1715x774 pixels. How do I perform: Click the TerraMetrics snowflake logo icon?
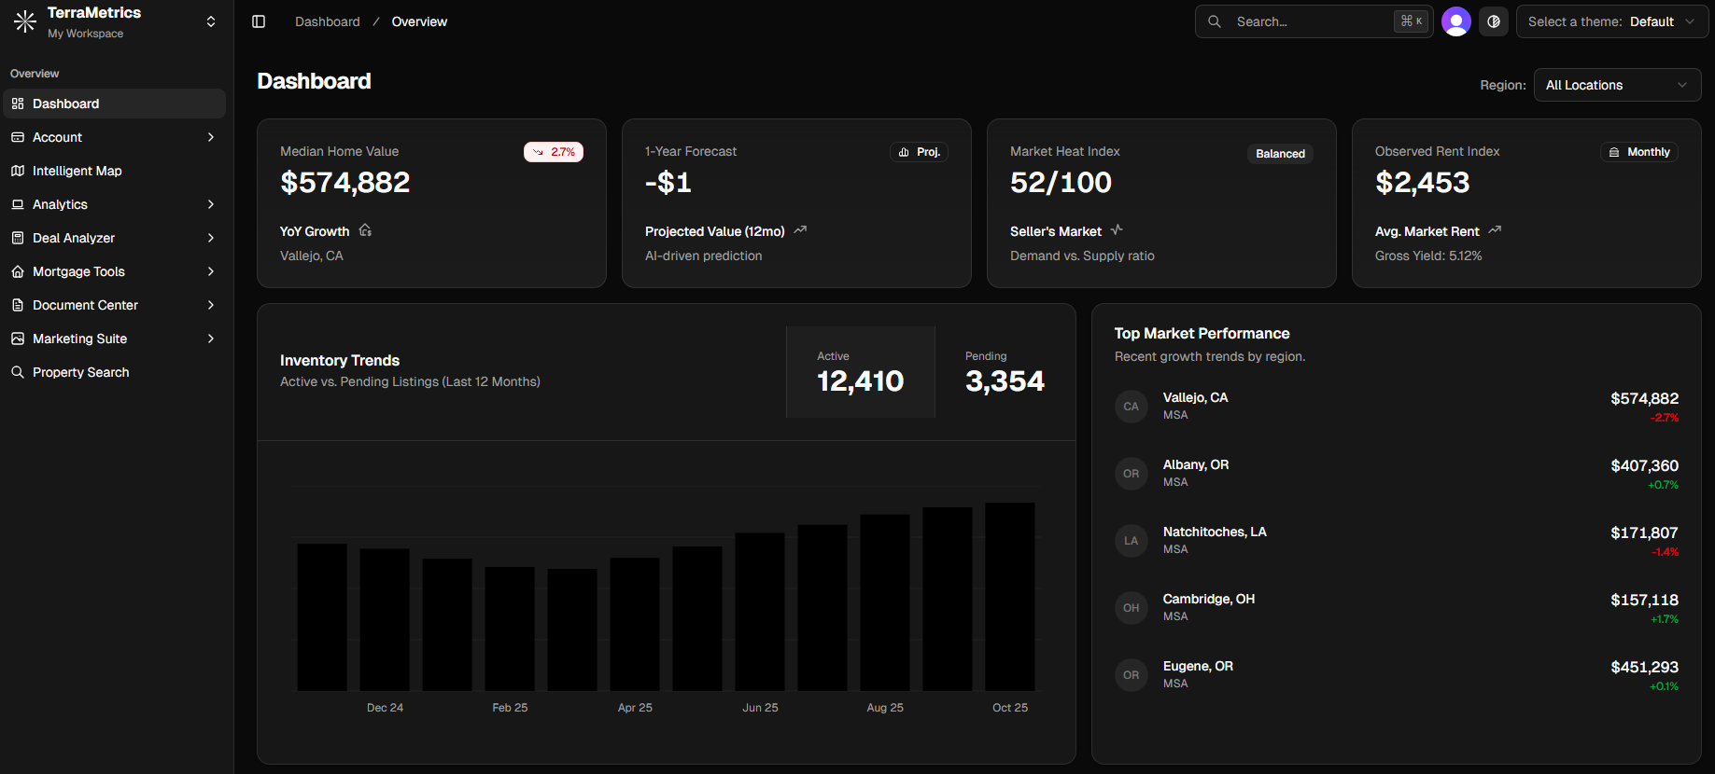point(25,21)
